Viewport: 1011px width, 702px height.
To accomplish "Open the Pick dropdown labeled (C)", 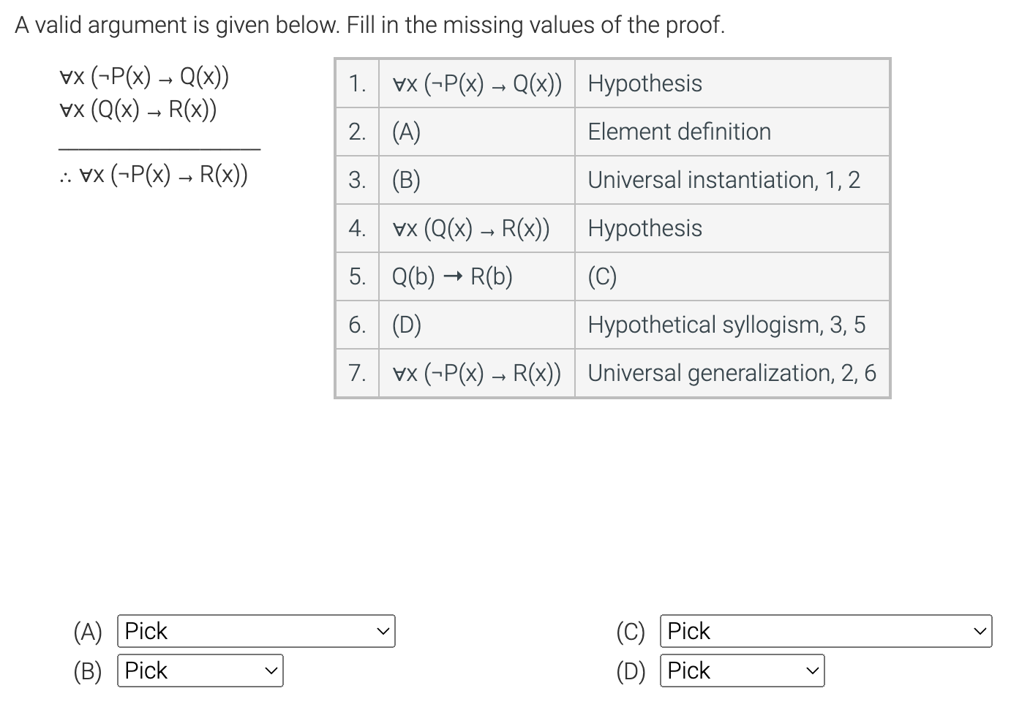I will pyautogui.click(x=826, y=631).
